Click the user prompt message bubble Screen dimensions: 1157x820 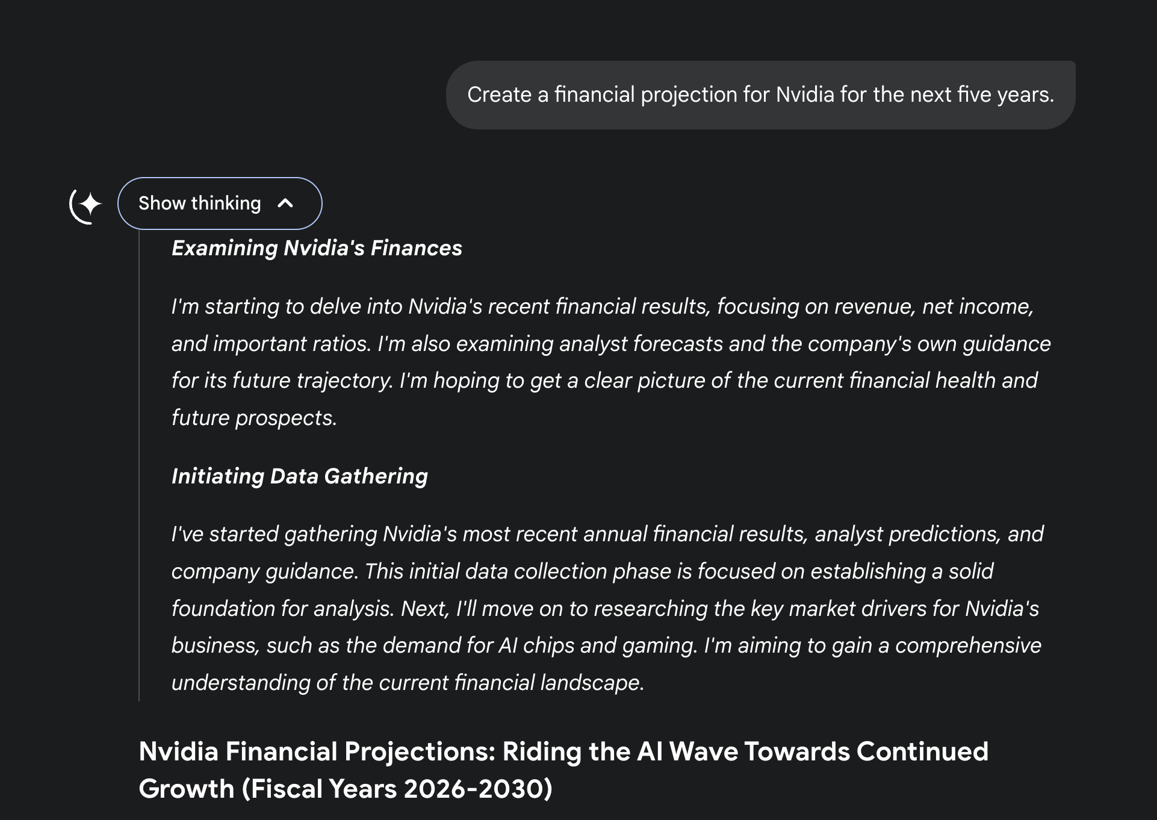coord(760,95)
